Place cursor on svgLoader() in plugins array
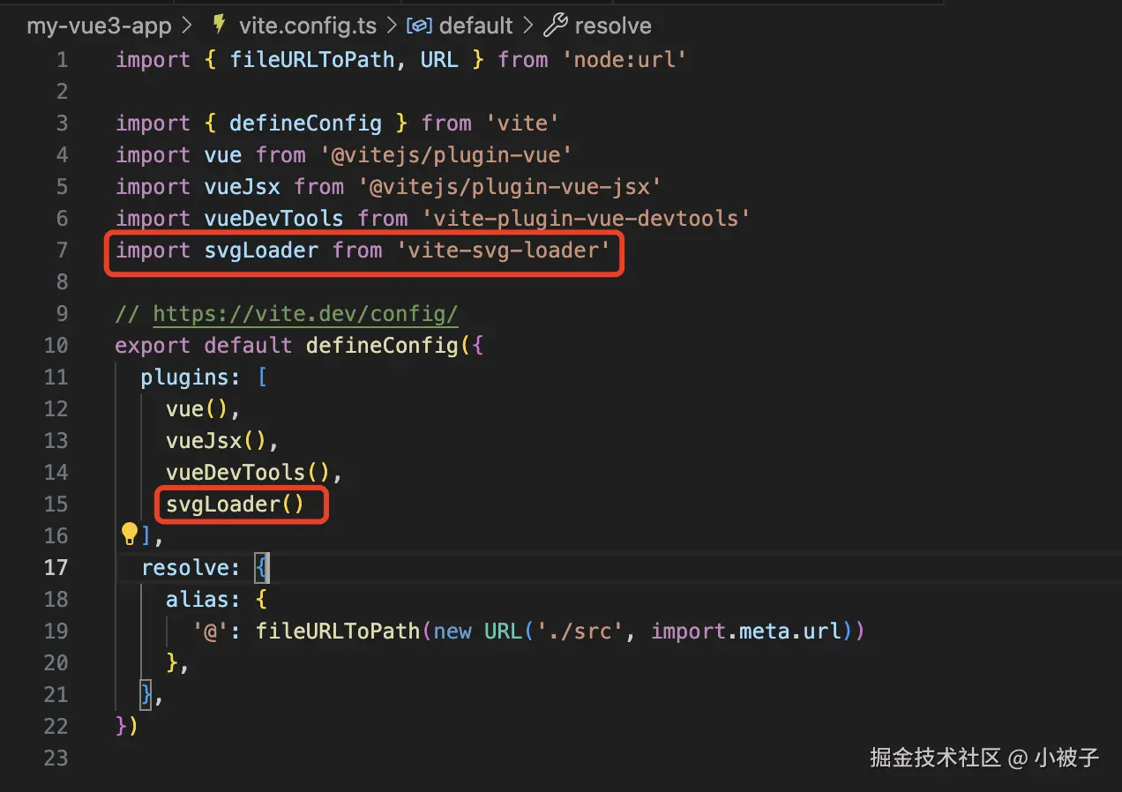The height and width of the screenshot is (792, 1122). pyautogui.click(x=235, y=504)
